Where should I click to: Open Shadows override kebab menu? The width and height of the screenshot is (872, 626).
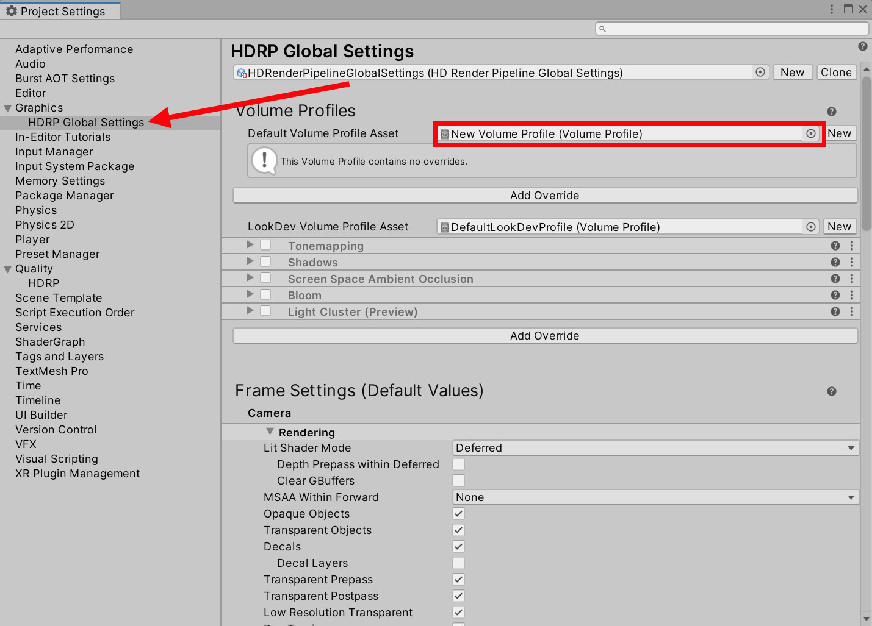pyautogui.click(x=852, y=262)
